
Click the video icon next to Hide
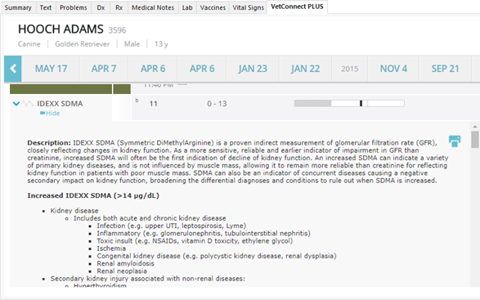43,114
